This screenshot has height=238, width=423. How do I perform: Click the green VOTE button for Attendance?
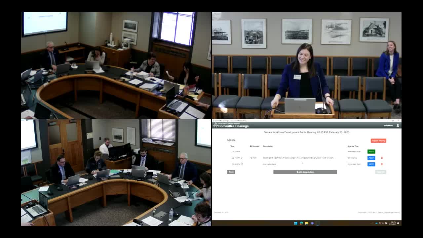pyautogui.click(x=371, y=151)
